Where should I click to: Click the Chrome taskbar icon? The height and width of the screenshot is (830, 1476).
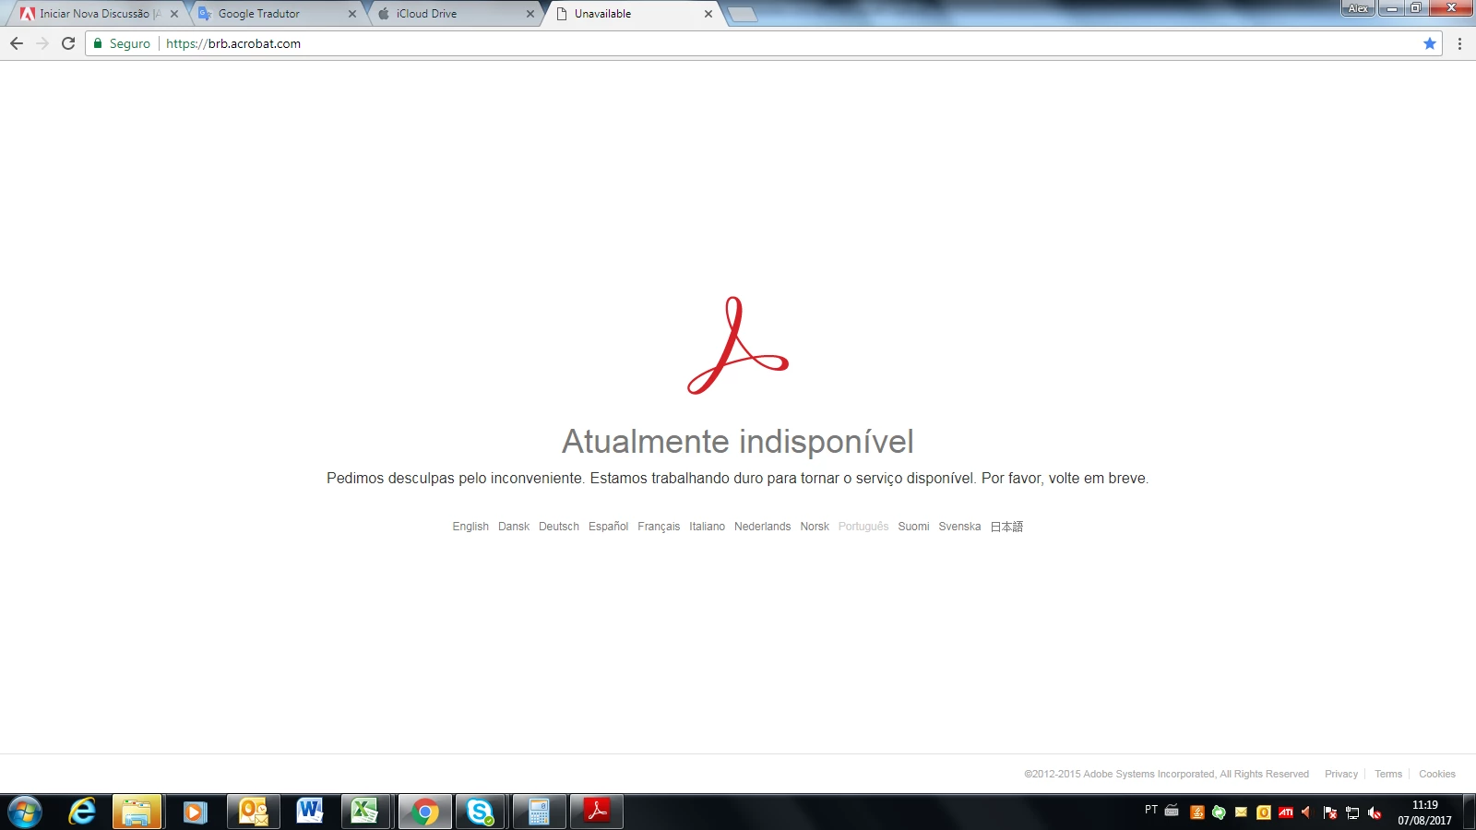(424, 812)
